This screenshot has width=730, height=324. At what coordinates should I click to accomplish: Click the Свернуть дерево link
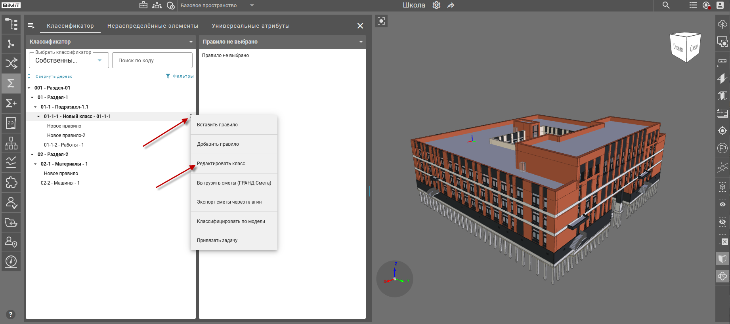pyautogui.click(x=54, y=76)
